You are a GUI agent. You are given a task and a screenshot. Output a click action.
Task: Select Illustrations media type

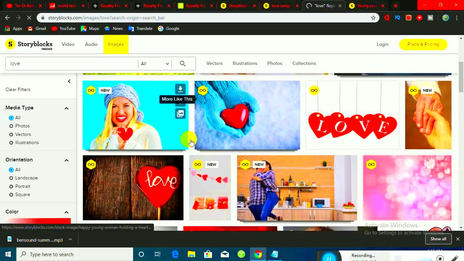click(11, 143)
